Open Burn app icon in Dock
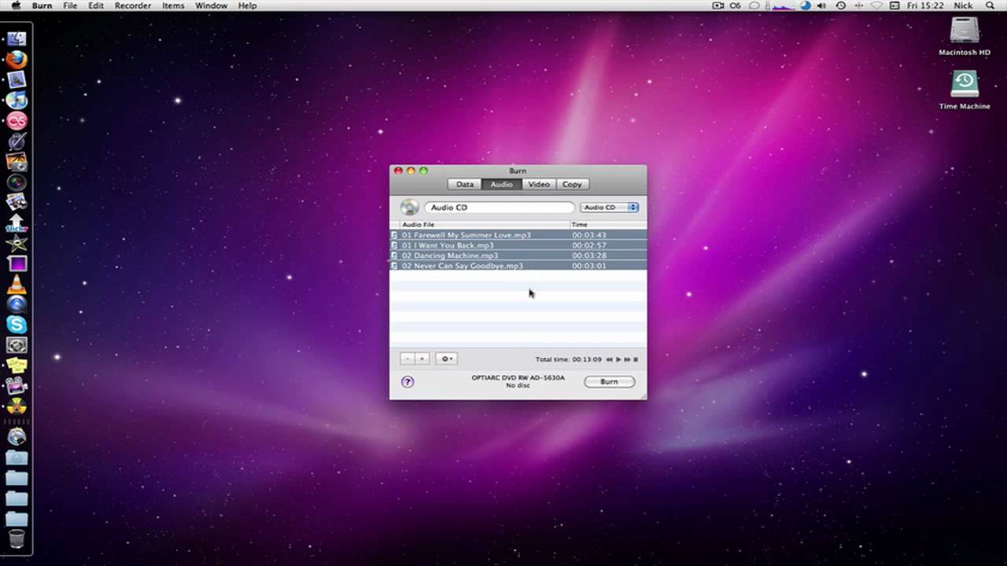 point(17,406)
